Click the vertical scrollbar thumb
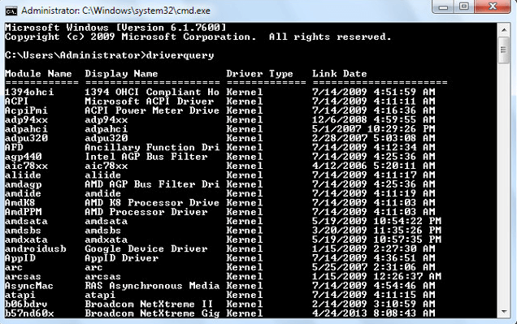Image resolution: width=517 pixels, height=324 pixels. point(504,50)
